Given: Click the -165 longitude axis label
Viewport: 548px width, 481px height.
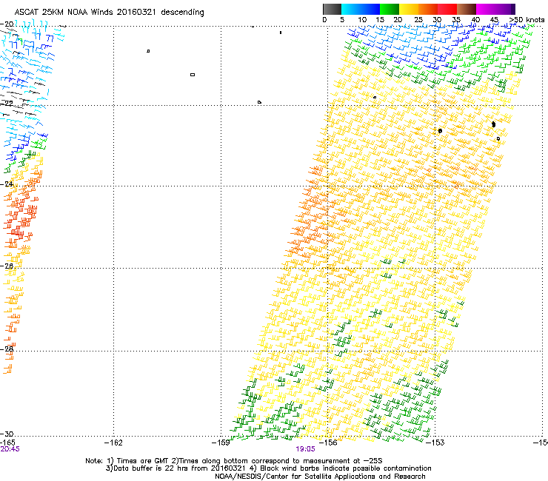Looking at the screenshot, I should [7, 443].
